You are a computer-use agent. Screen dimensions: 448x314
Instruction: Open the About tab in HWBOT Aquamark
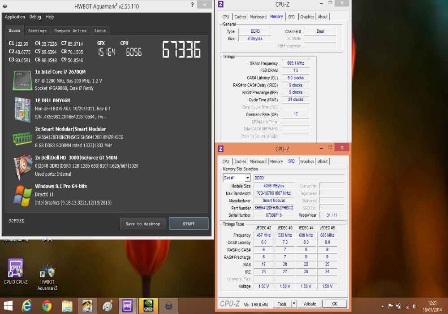[100, 31]
